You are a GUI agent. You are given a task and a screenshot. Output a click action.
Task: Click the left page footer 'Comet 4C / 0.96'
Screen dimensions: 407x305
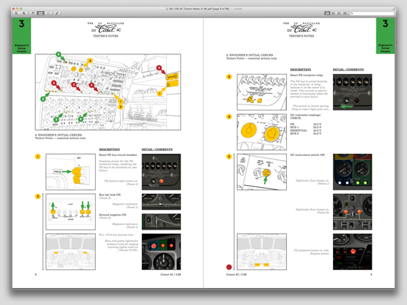point(170,274)
